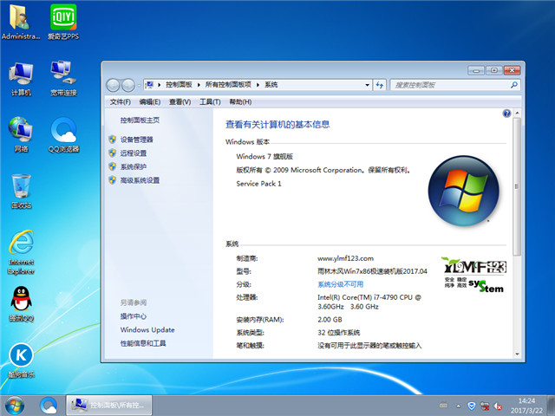Open the Internet Explorer desktop icon

coord(21,252)
